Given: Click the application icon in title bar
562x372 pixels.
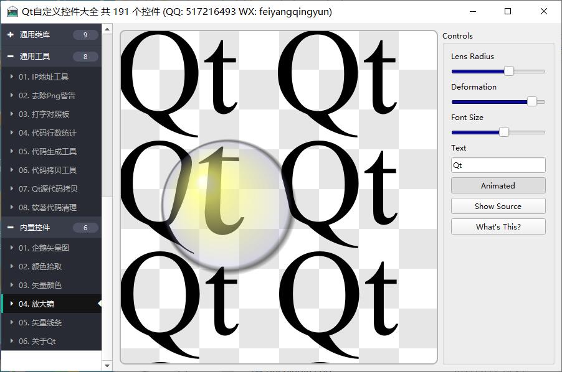Looking at the screenshot, I should (12, 12).
